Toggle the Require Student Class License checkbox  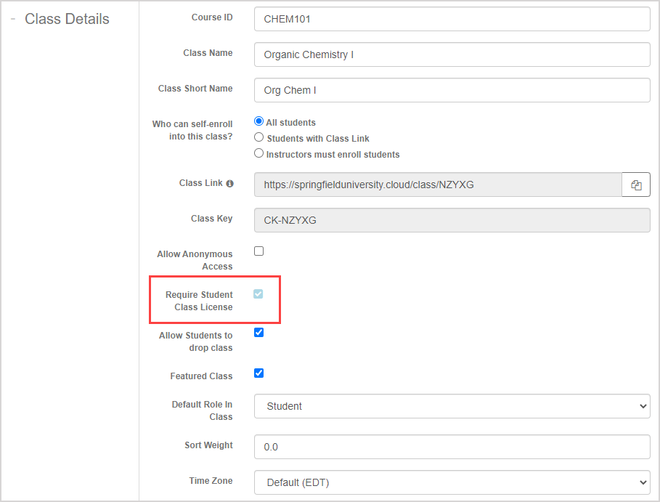coord(259,294)
